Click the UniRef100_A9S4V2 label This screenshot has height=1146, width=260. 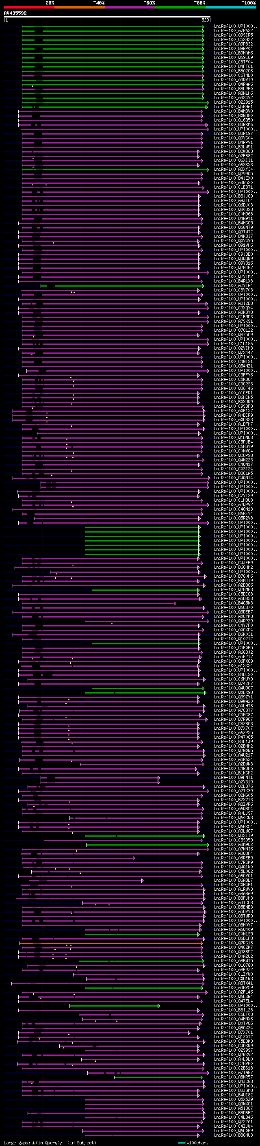(x=233, y=98)
